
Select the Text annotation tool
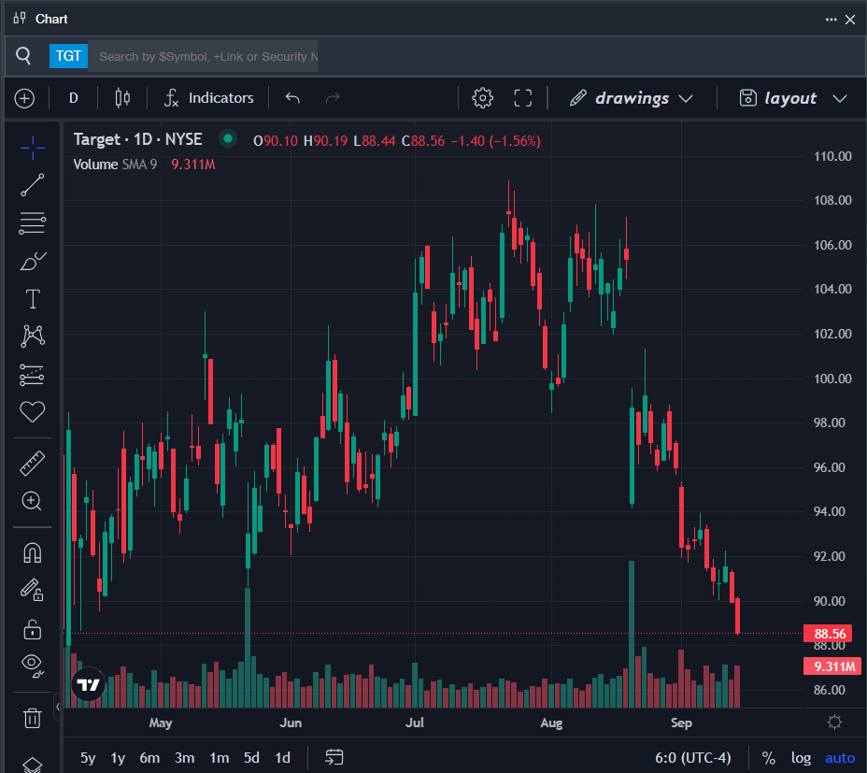(x=33, y=299)
